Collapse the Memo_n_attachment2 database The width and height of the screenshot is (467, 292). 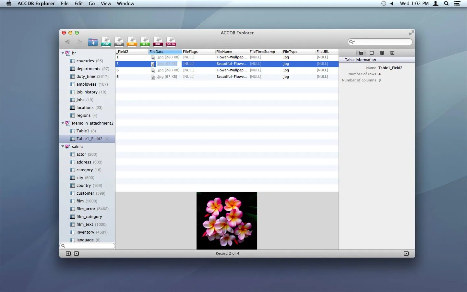[63, 123]
